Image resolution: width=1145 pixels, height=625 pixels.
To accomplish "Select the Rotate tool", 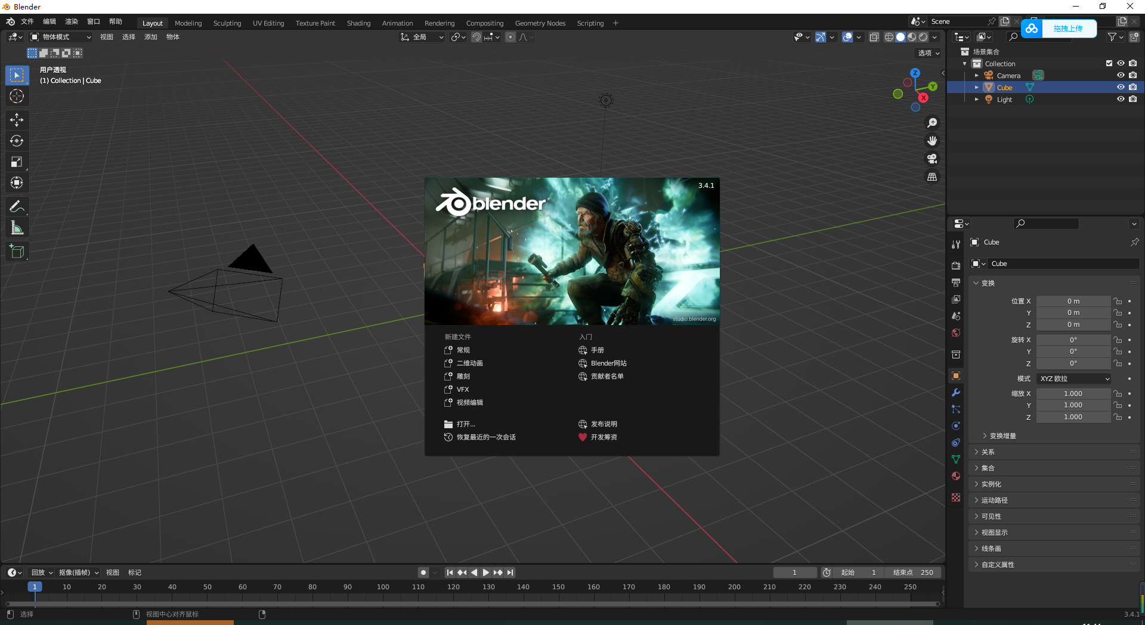I will tap(17, 141).
